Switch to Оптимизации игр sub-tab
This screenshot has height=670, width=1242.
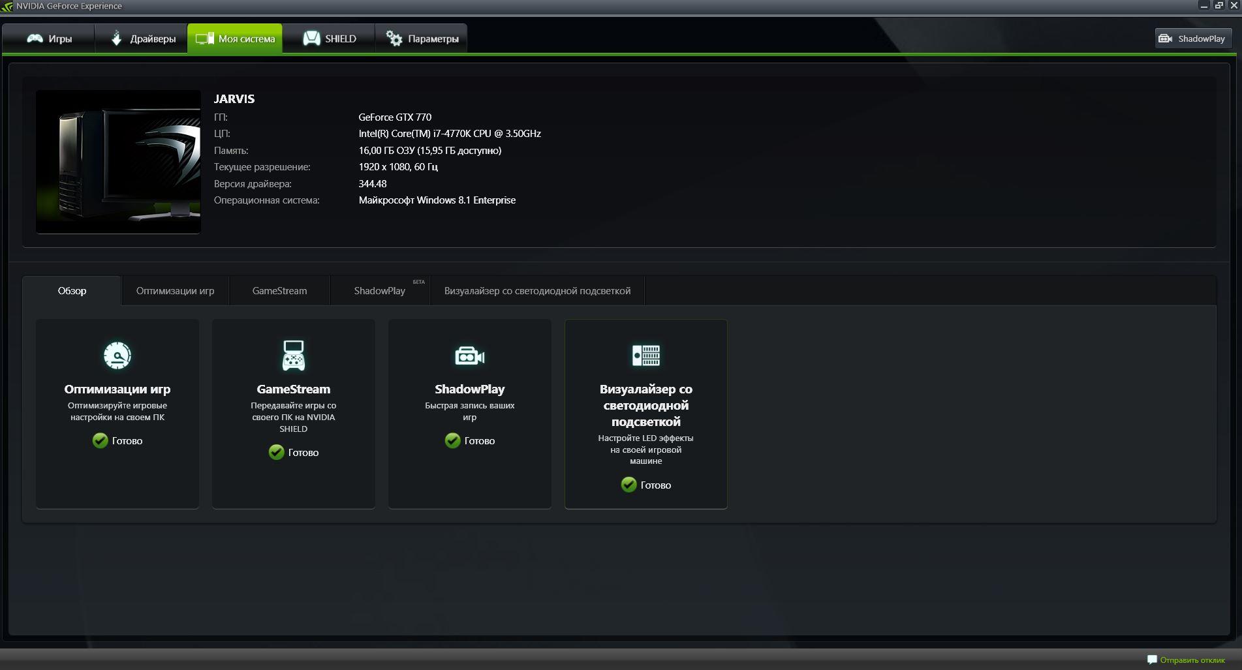(x=175, y=291)
